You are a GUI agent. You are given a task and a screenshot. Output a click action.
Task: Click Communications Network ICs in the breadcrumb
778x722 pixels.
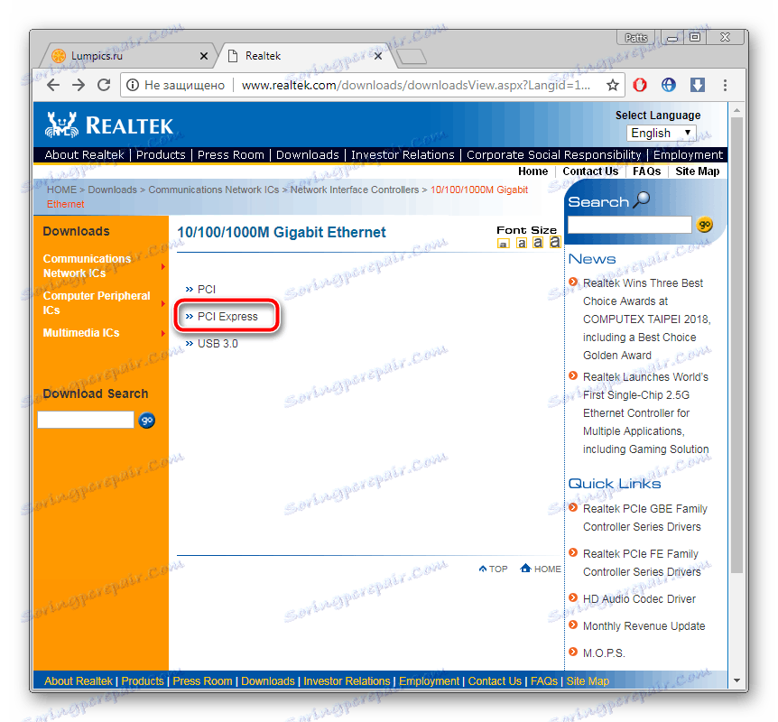coord(214,190)
